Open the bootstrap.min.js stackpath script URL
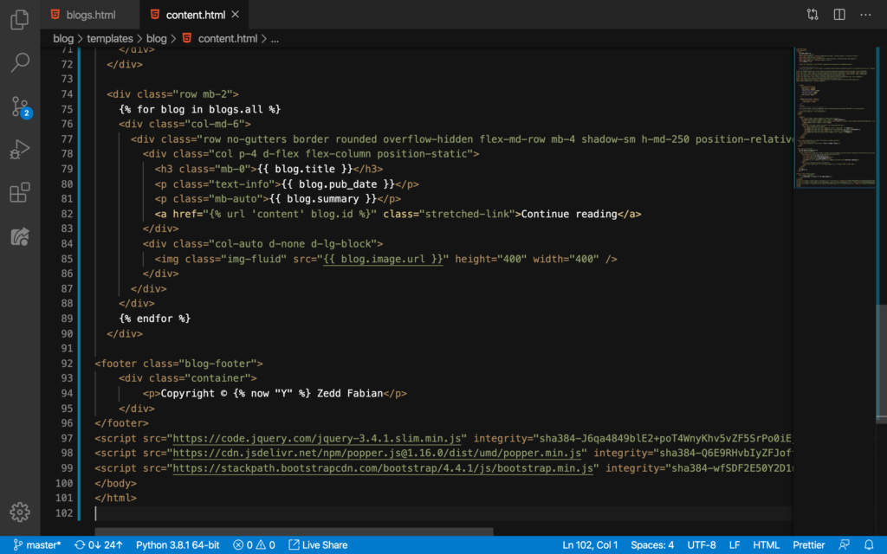Screen dimensions: 887x554 [383, 468]
